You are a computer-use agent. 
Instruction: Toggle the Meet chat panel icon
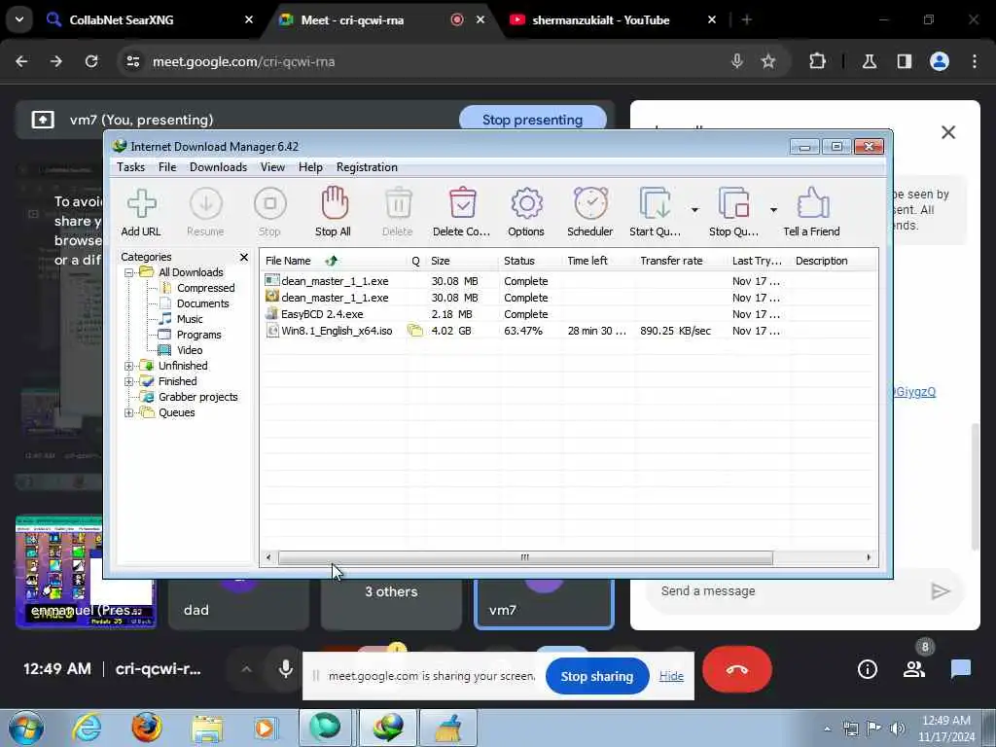tap(960, 669)
